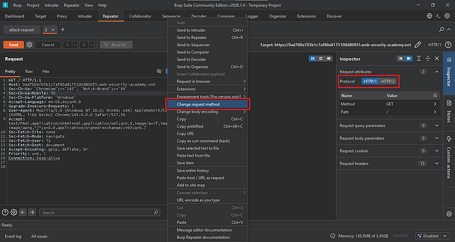Dock Inspector panel to the right side

coord(409,59)
